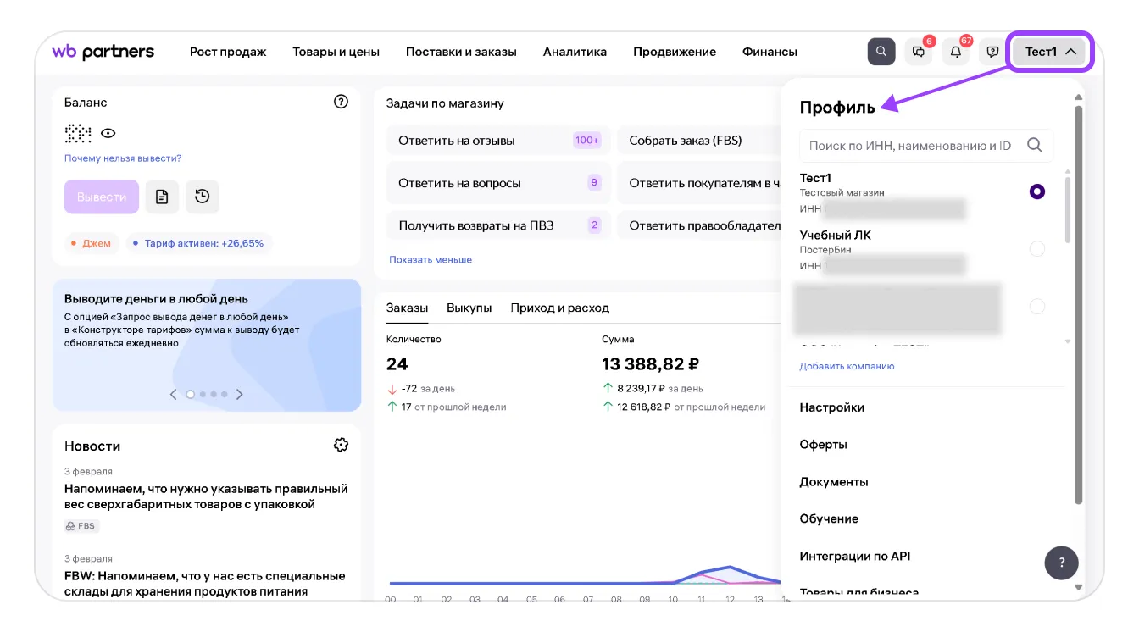The image size is (1139, 632).
Task: Toggle balance visibility eye icon
Action: click(108, 133)
